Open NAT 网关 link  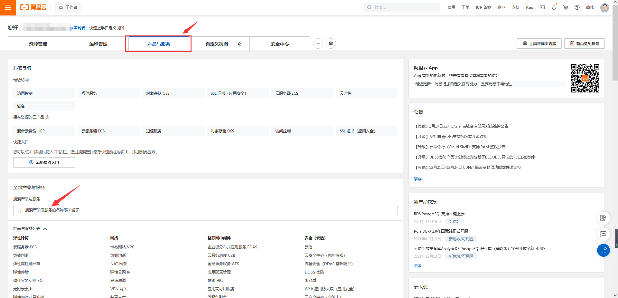[119, 264]
